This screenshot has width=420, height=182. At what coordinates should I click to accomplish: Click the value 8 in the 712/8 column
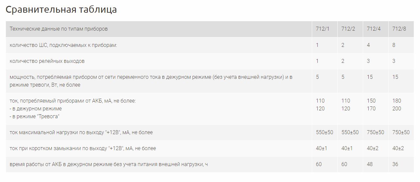[394, 45]
